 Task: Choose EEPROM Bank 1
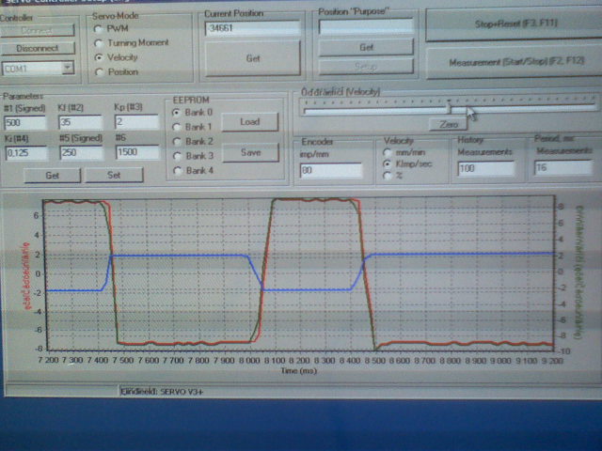click(x=177, y=127)
